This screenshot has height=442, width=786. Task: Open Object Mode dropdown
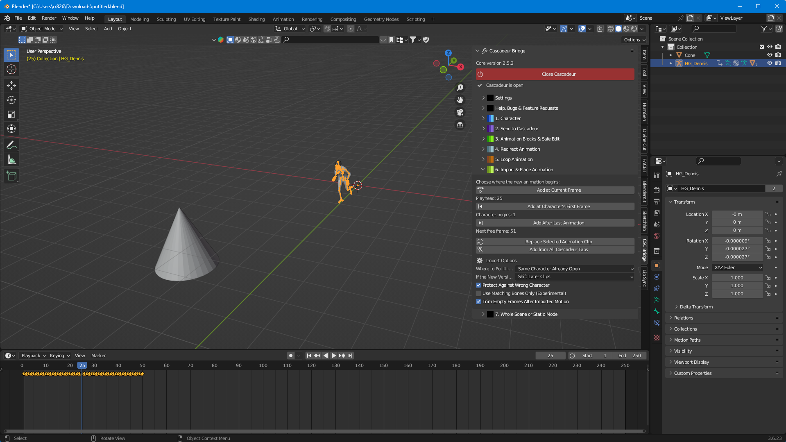(42, 29)
